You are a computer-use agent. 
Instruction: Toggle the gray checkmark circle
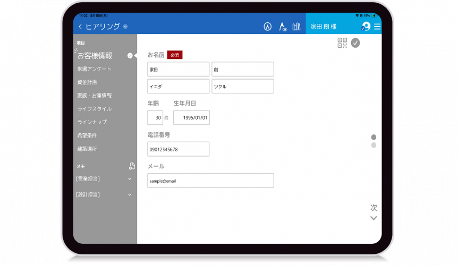[355, 43]
